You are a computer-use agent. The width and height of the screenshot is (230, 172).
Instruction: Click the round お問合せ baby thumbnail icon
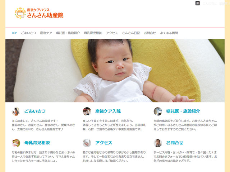[x=158, y=143]
